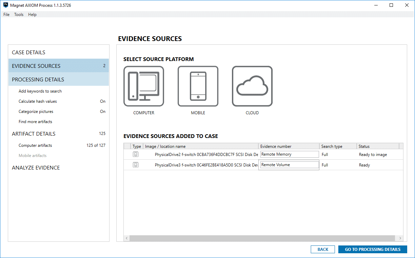Sort by Type column header
The width and height of the screenshot is (415, 258).
[137, 146]
